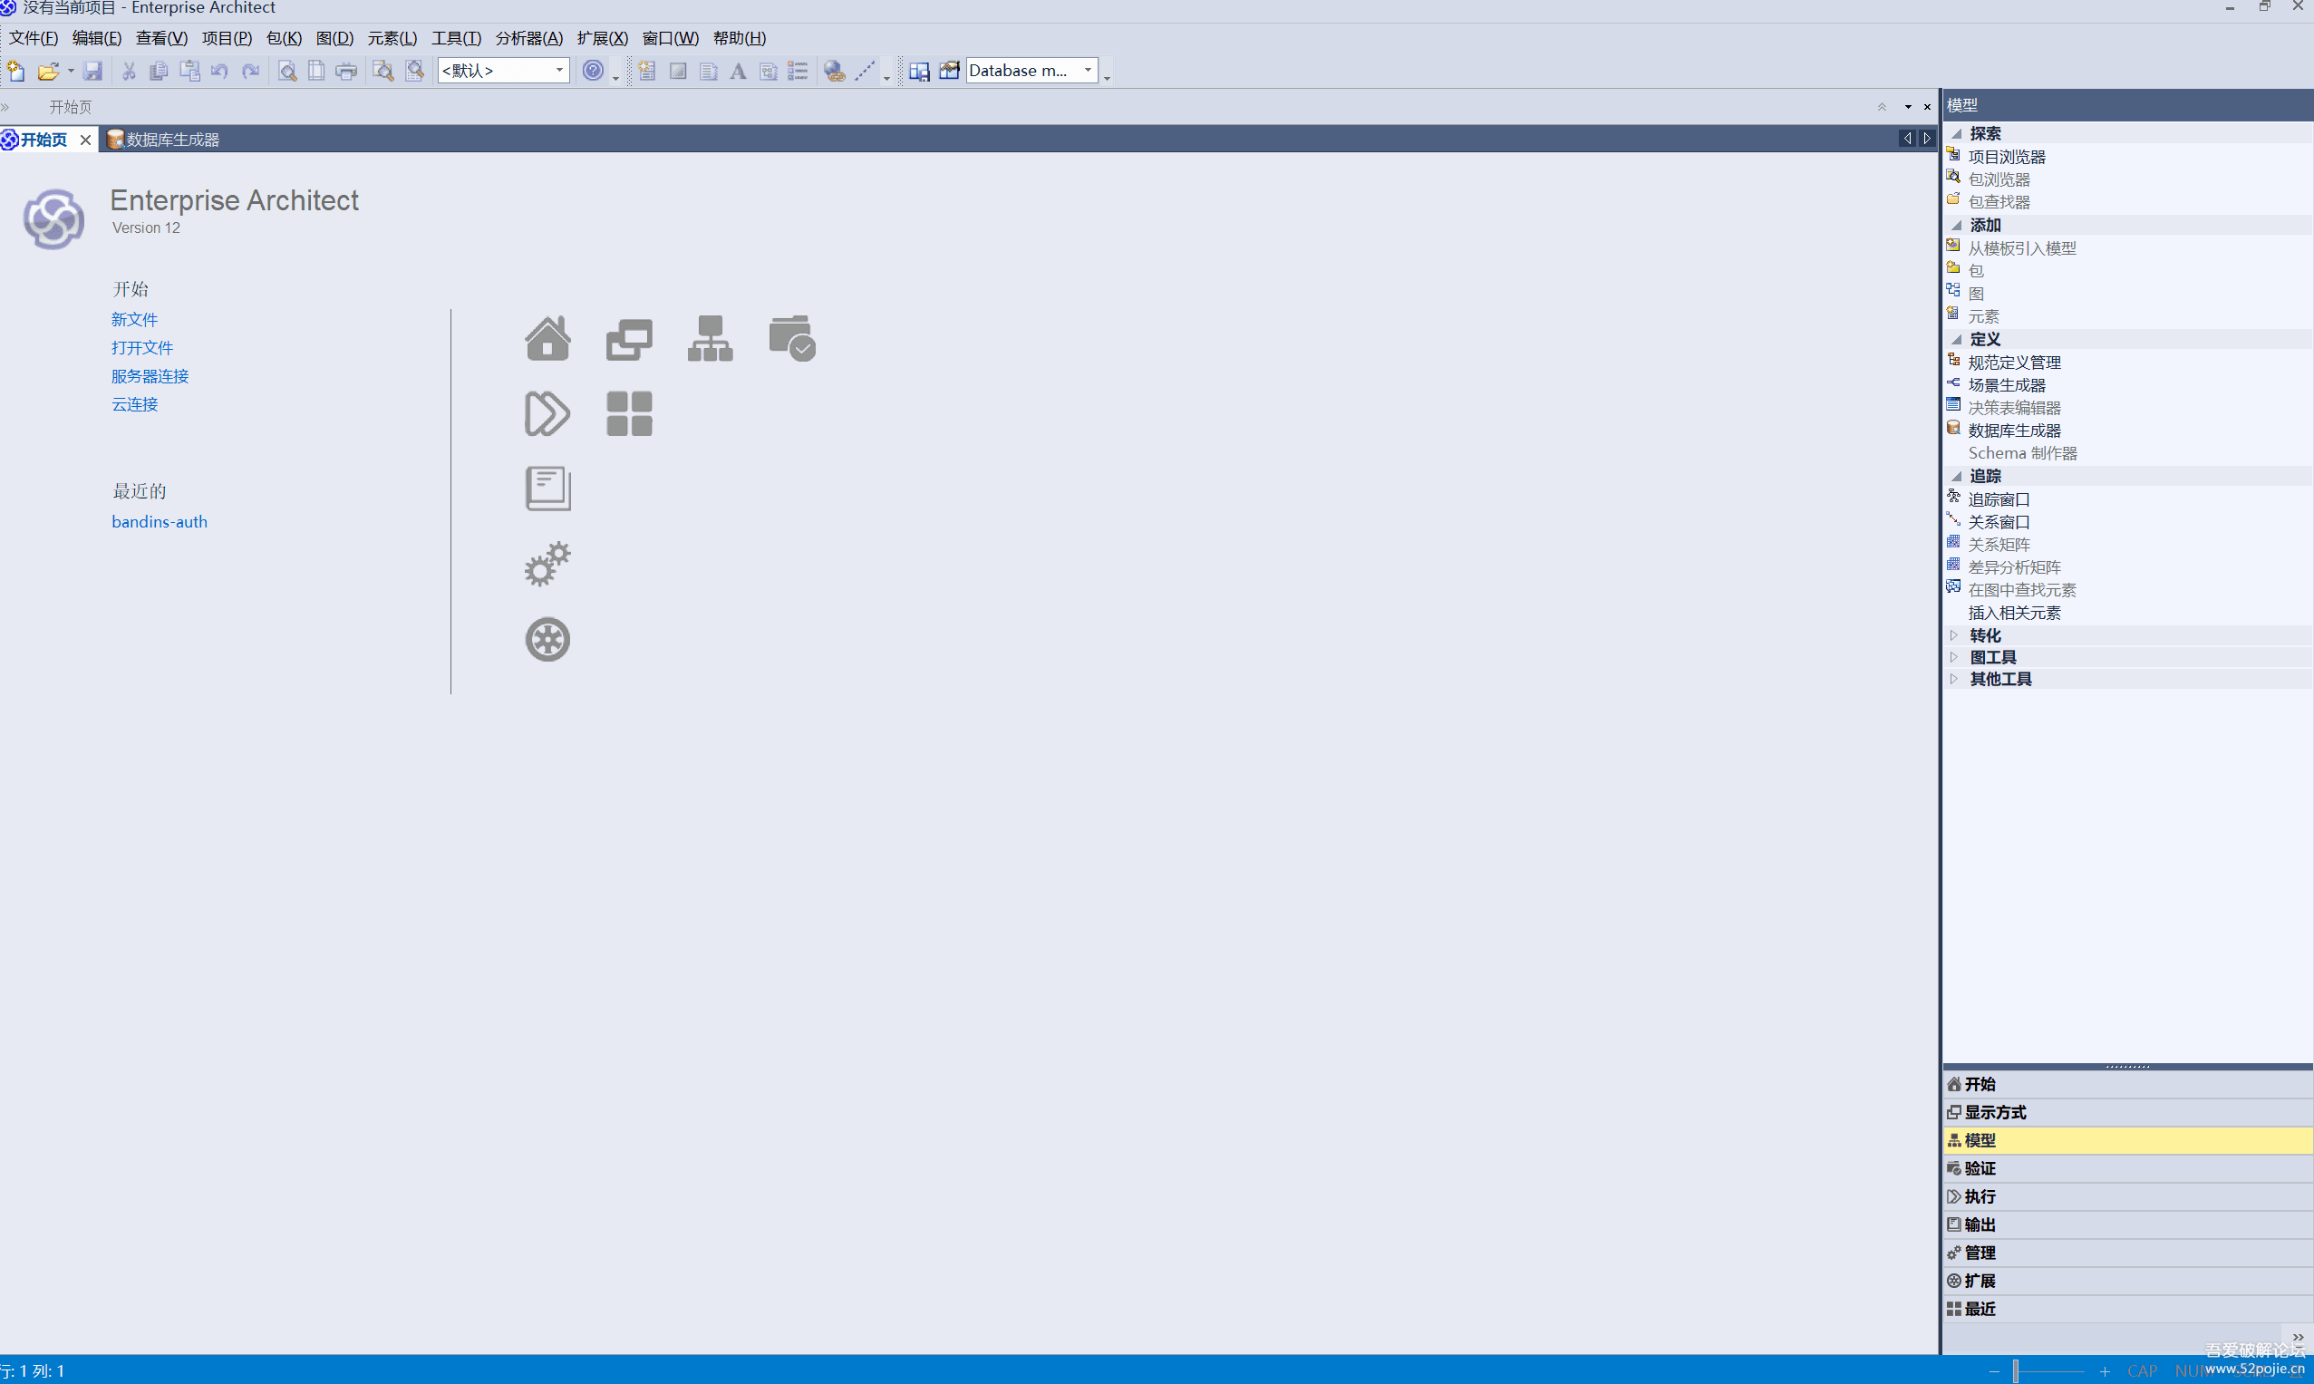Switch to 验证 section
The width and height of the screenshot is (2314, 1384).
(2127, 1167)
